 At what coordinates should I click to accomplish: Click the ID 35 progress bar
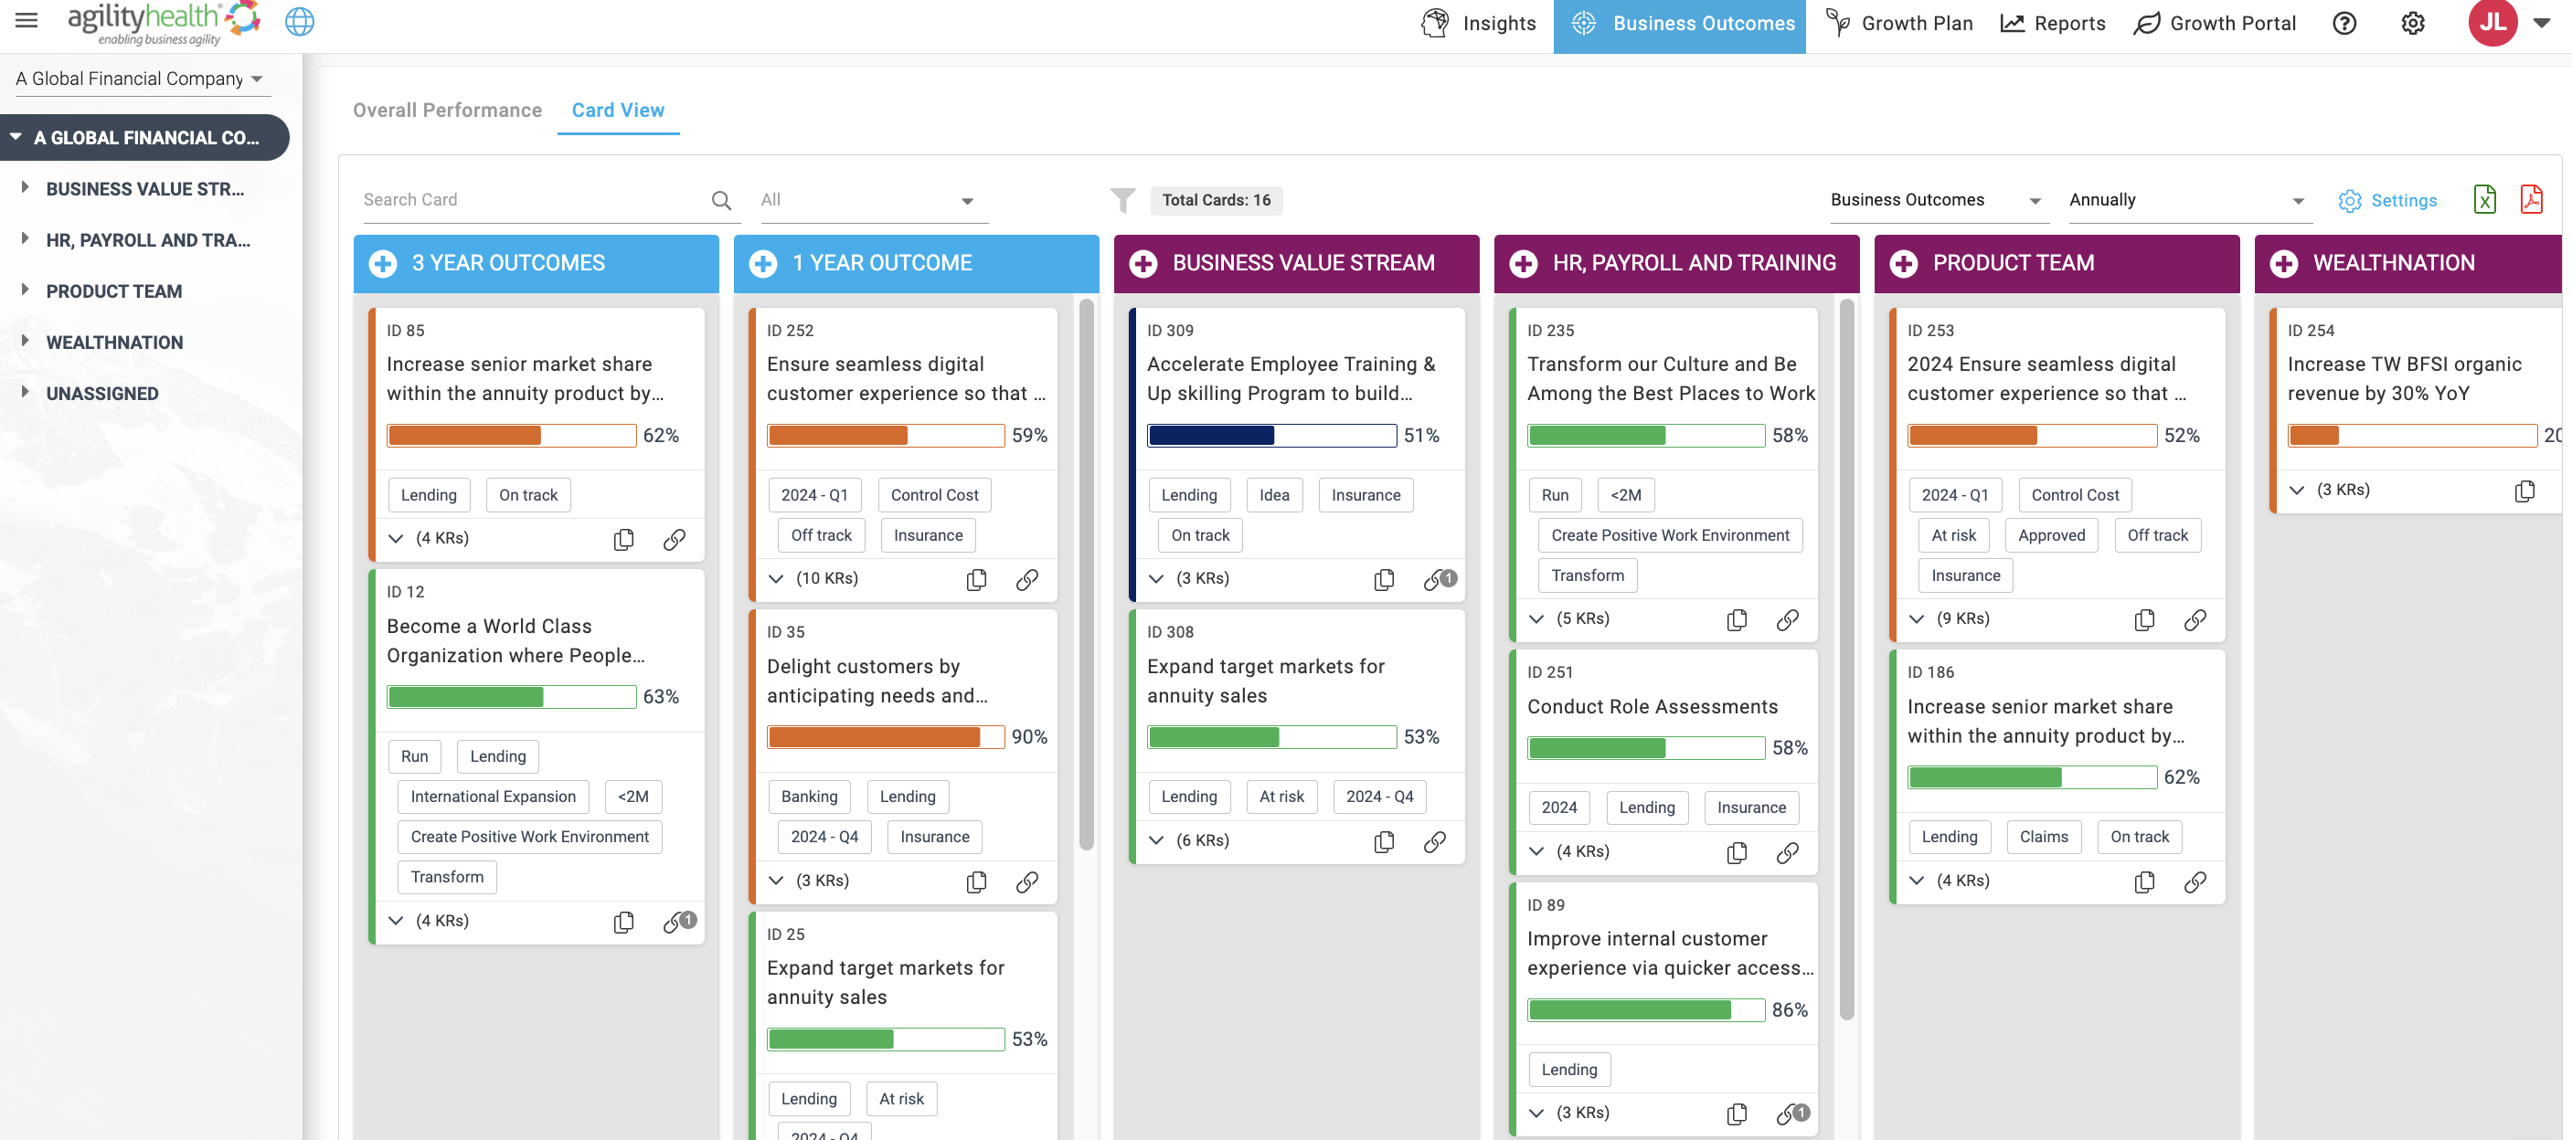pos(886,738)
